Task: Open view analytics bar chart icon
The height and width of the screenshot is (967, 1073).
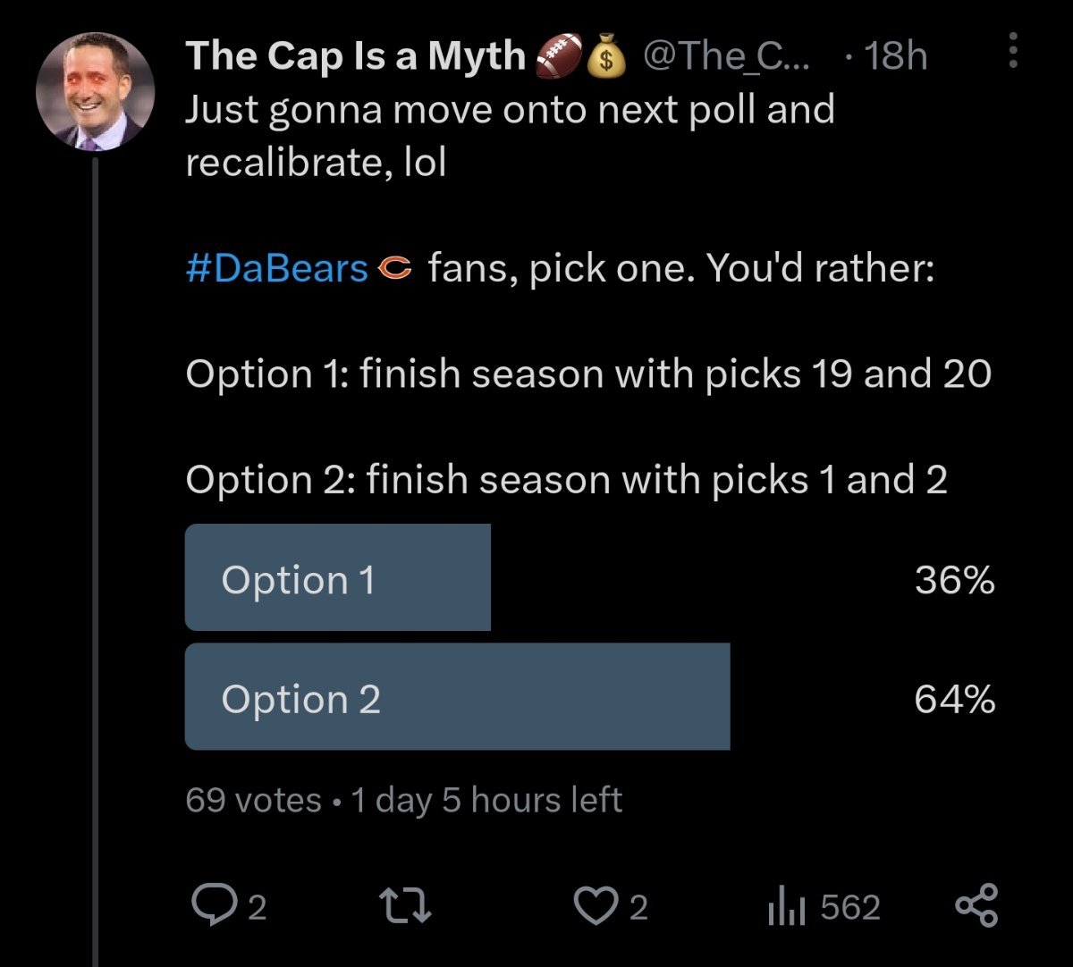Action: tap(787, 908)
